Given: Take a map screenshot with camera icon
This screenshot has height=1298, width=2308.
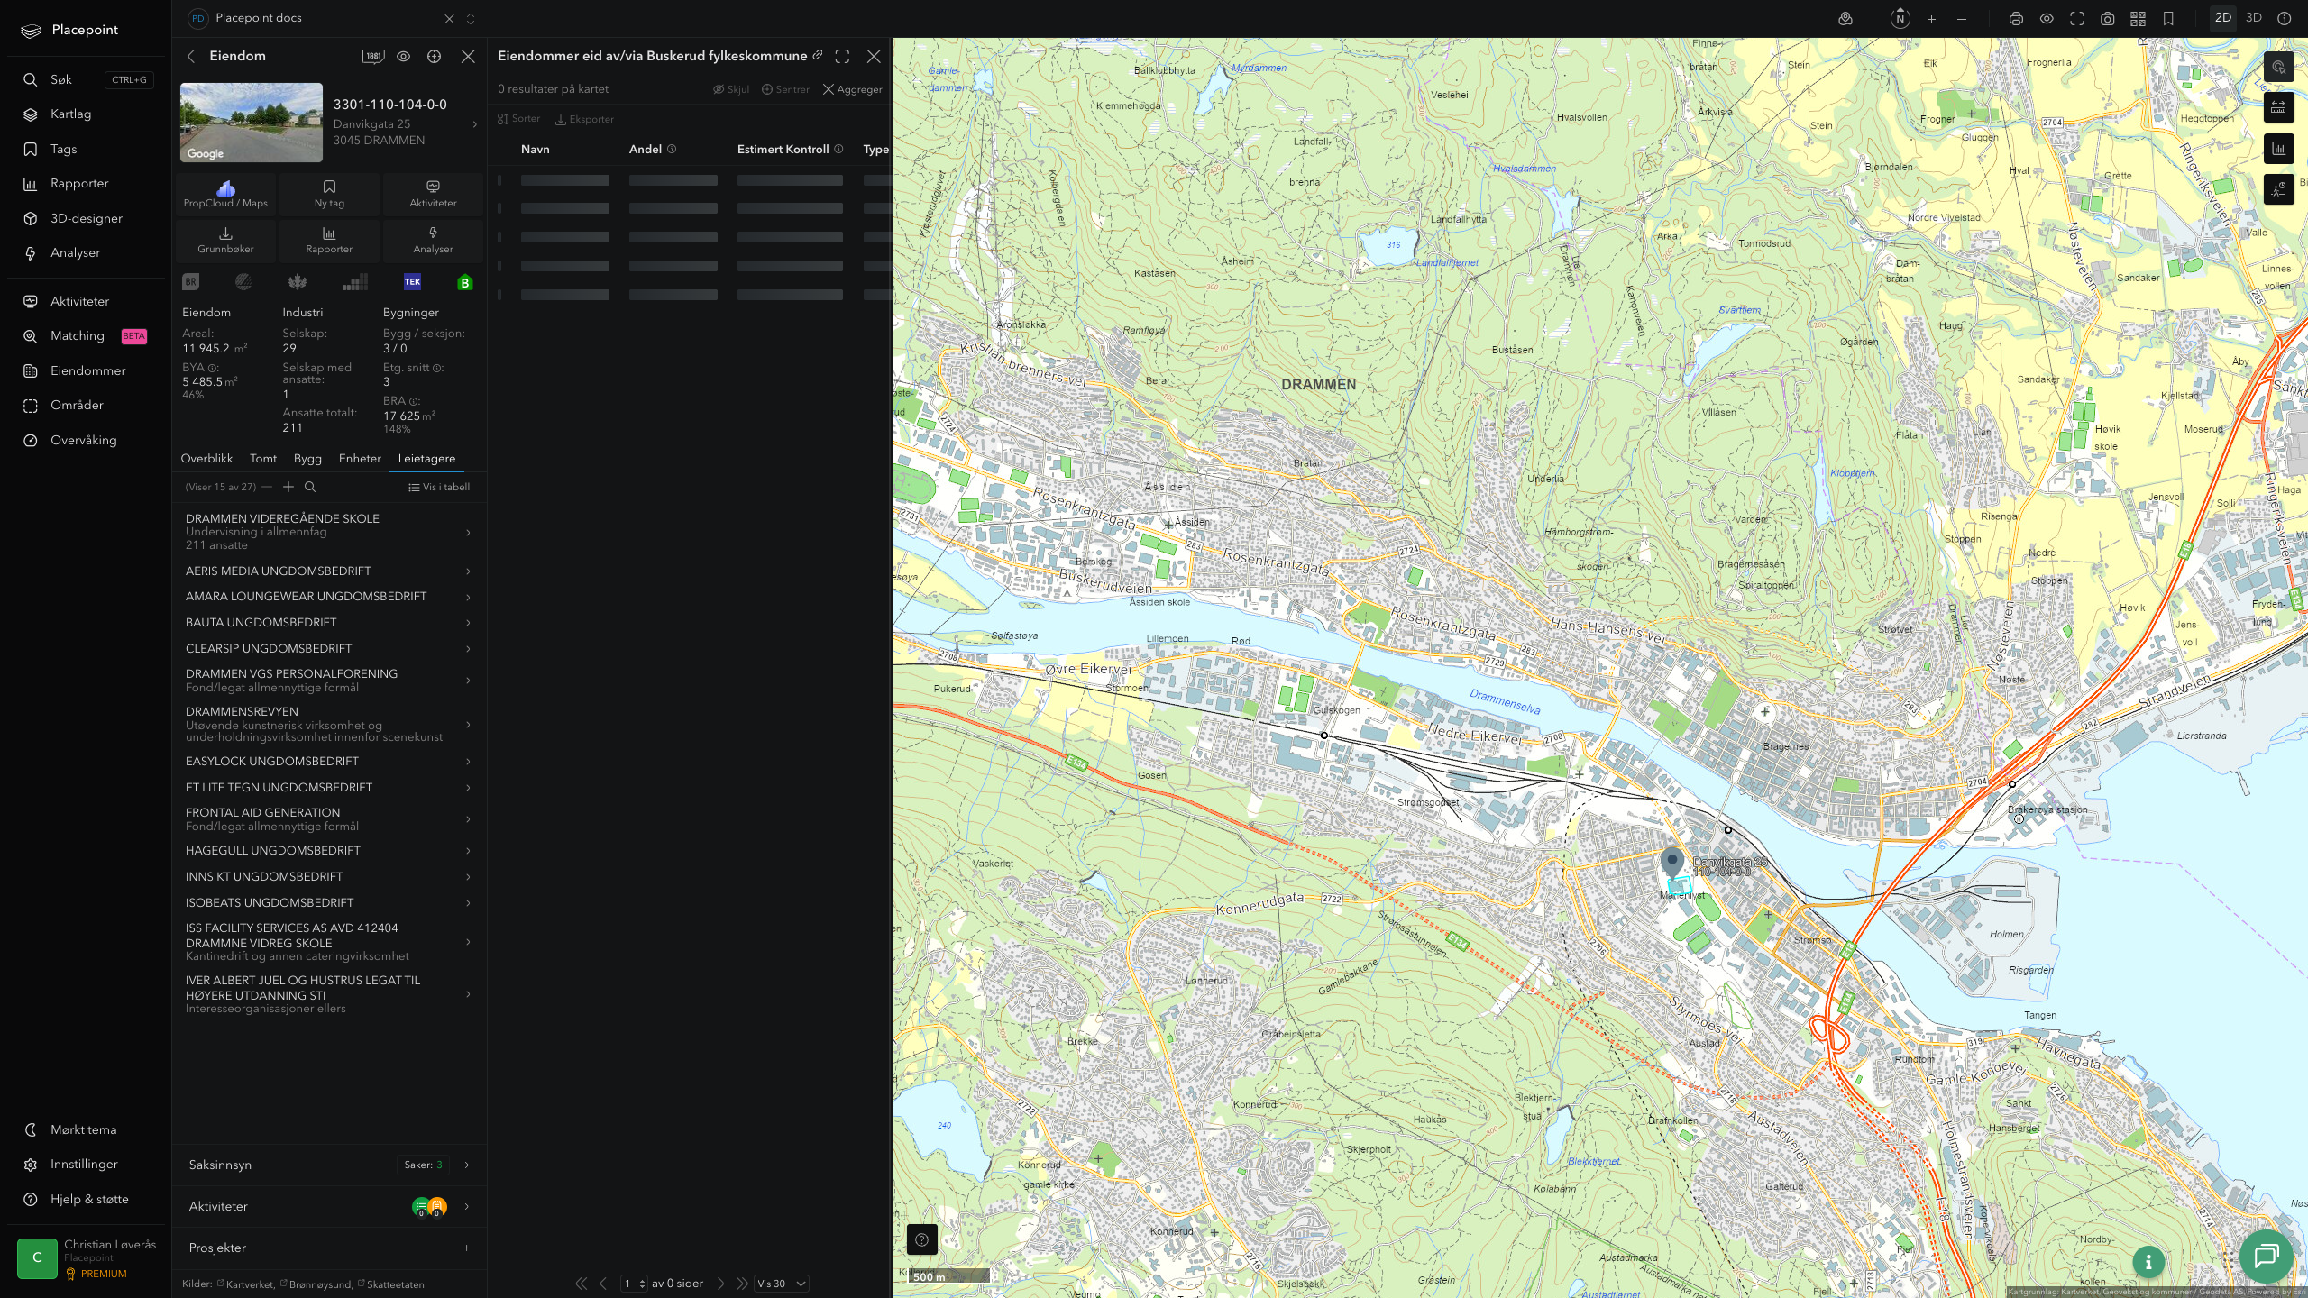Looking at the screenshot, I should [2108, 19].
